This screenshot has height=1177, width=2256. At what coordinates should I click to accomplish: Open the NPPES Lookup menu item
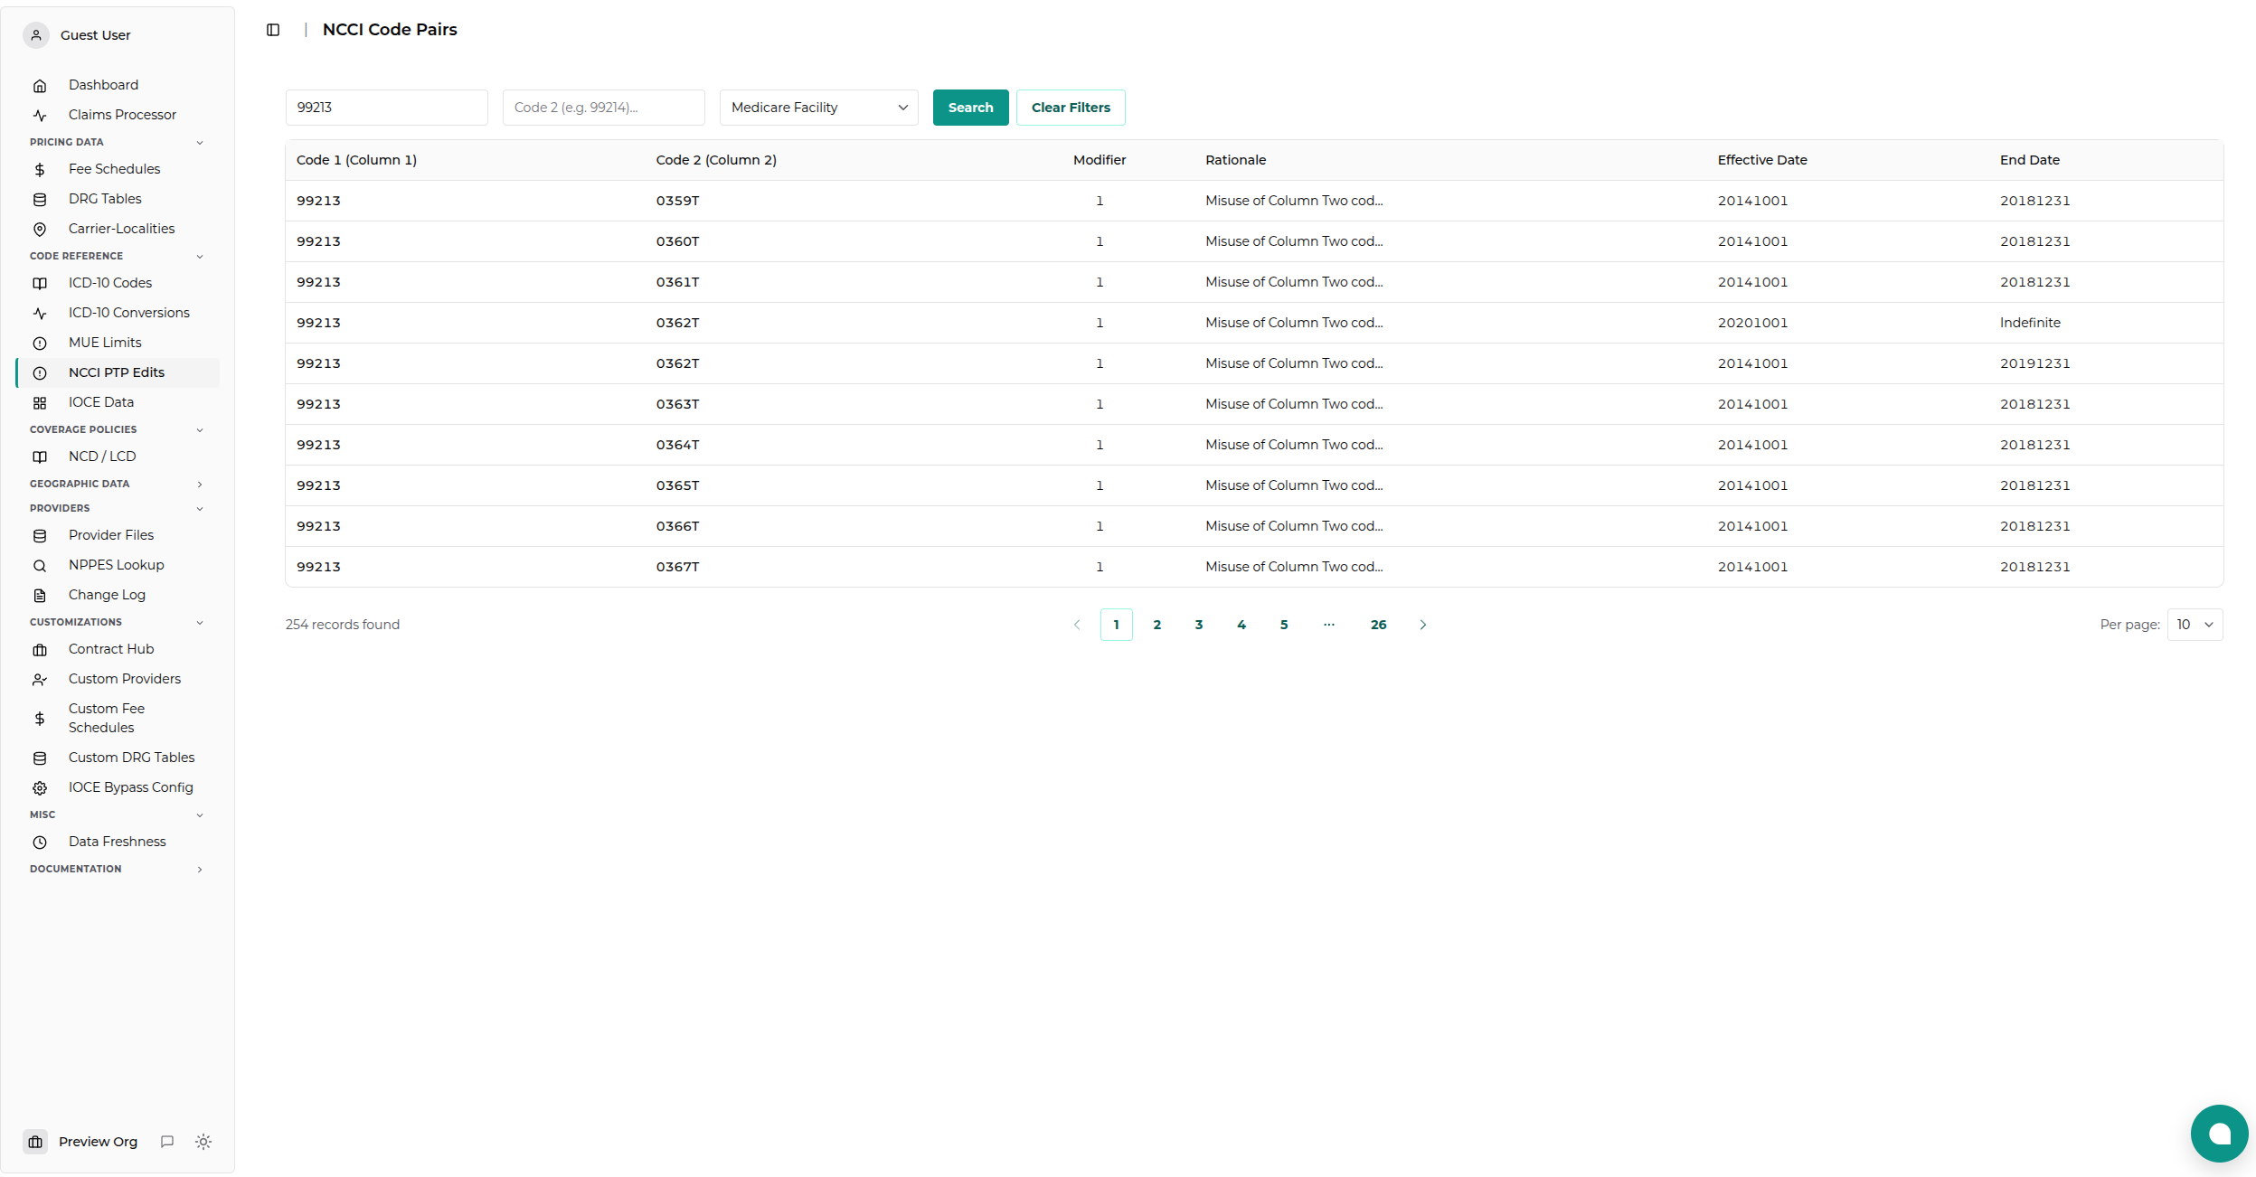[x=118, y=565]
